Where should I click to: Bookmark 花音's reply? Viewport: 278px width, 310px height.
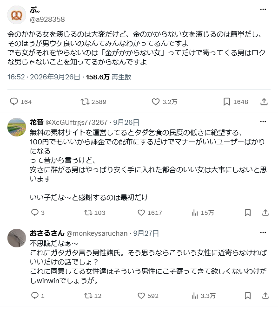coord(248,213)
